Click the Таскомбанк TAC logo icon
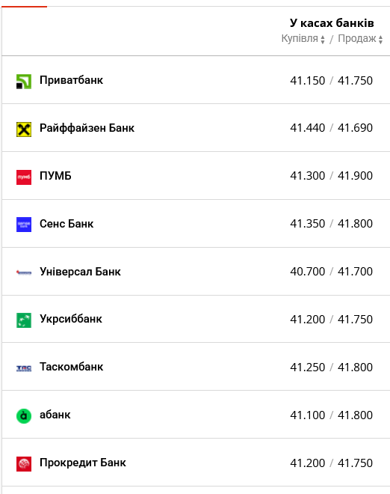Screen dimensions: 390x494 coord(24,368)
